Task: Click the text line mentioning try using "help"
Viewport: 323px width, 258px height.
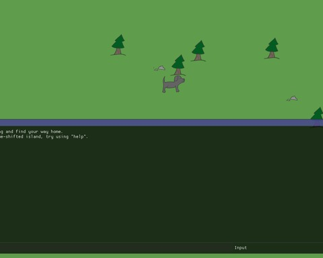Action: pos(44,136)
